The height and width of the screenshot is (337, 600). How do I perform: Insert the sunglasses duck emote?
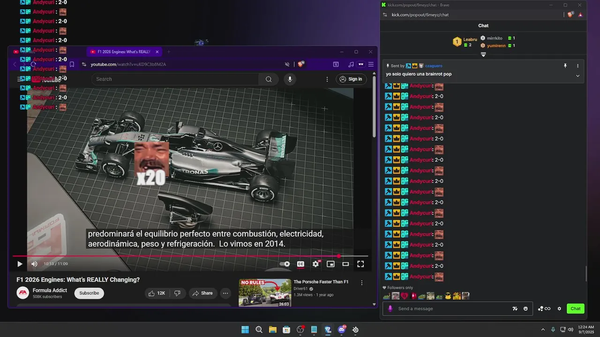click(x=448, y=296)
